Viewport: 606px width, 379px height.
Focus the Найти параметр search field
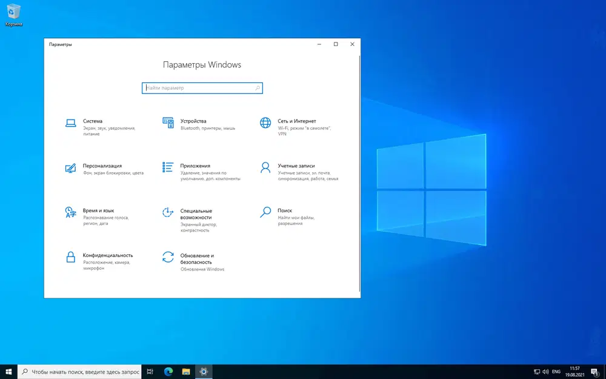click(x=202, y=88)
